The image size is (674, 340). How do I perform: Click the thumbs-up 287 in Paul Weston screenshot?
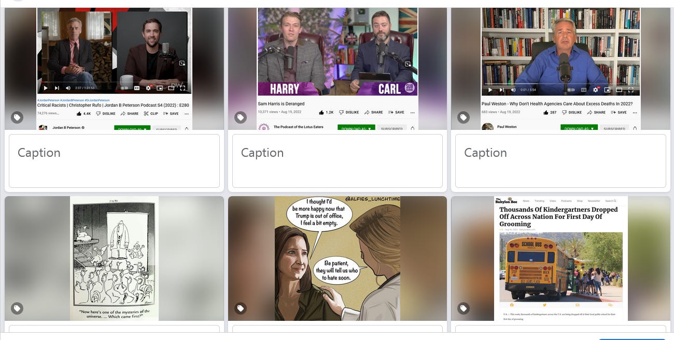[x=550, y=112]
